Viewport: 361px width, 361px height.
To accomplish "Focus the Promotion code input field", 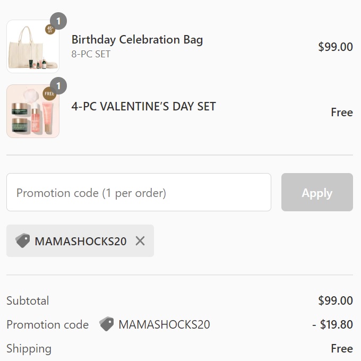I will pos(139,192).
